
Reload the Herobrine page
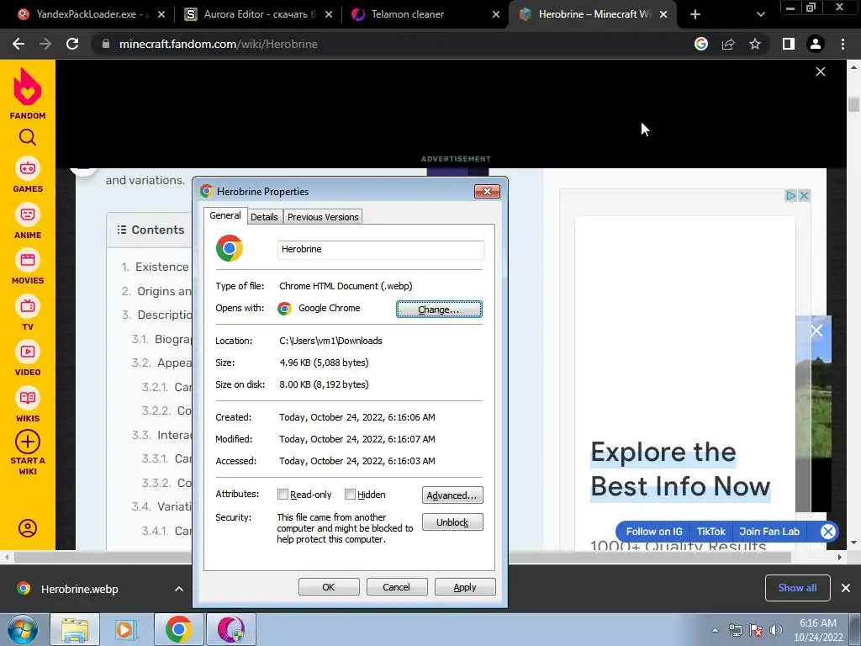(72, 44)
